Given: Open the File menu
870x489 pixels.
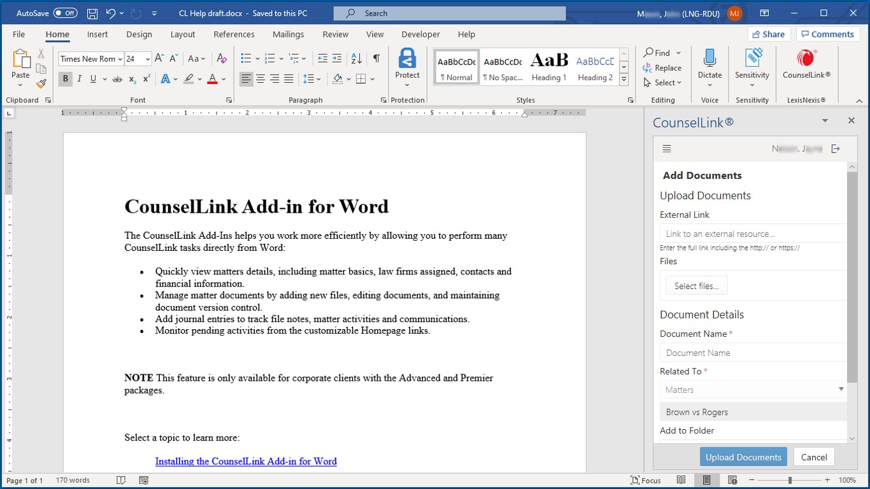Looking at the screenshot, I should coord(19,34).
